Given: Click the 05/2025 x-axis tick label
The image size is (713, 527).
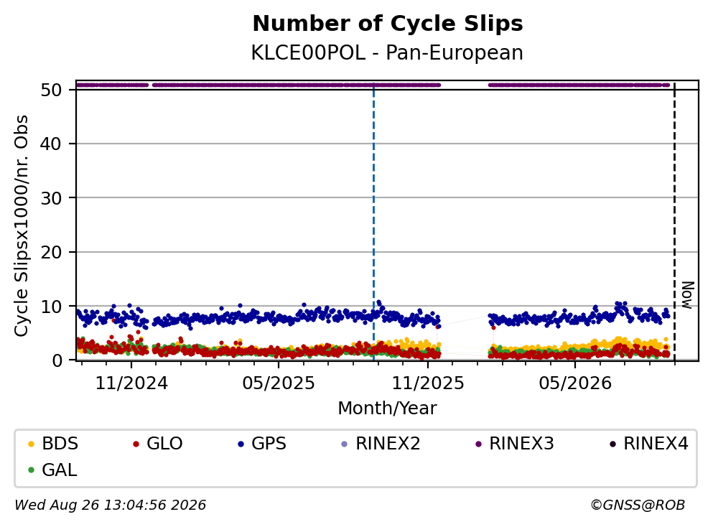Looking at the screenshot, I should click(x=279, y=384).
